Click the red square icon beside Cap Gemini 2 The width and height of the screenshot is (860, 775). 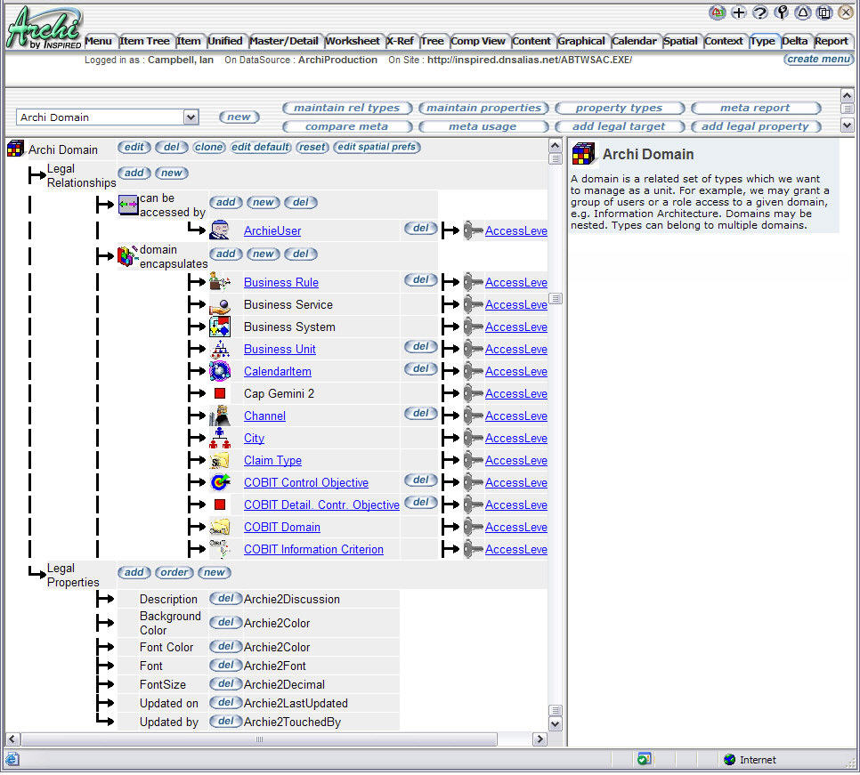pos(219,393)
